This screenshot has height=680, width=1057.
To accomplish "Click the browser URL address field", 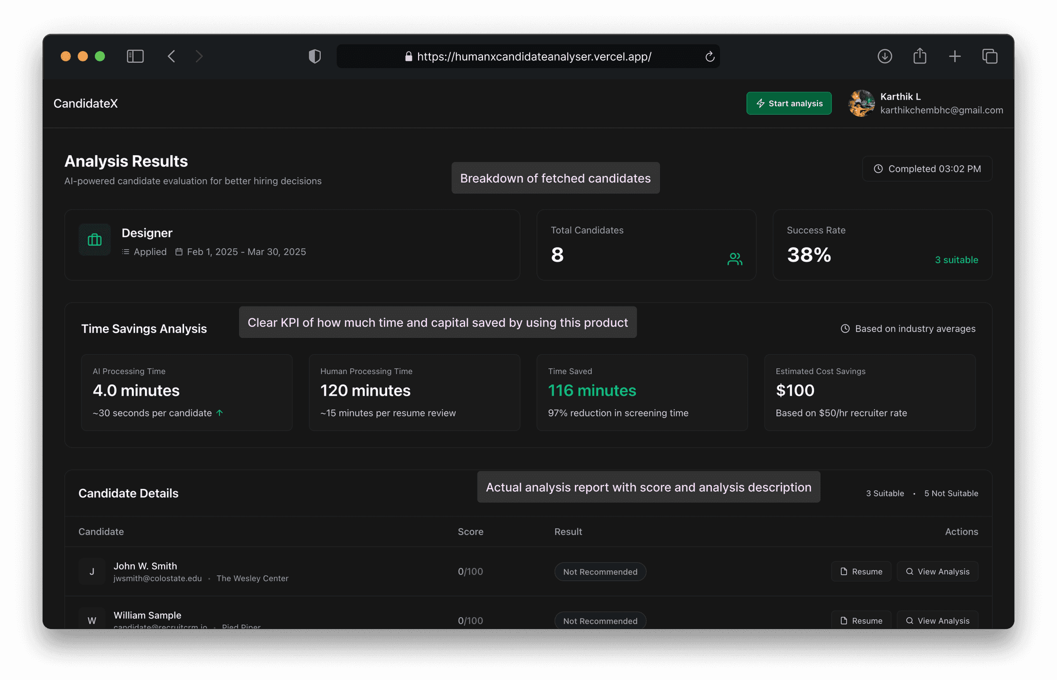I will [534, 57].
